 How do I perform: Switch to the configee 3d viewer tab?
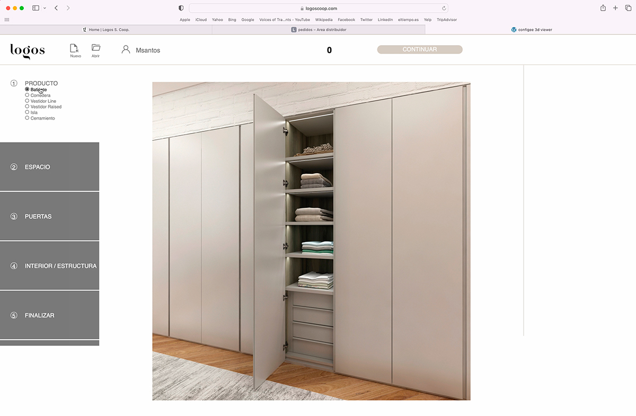point(531,30)
